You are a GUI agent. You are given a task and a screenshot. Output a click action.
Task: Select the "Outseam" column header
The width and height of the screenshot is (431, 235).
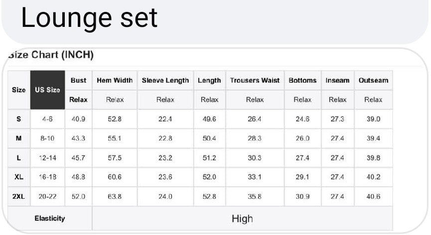(373, 80)
